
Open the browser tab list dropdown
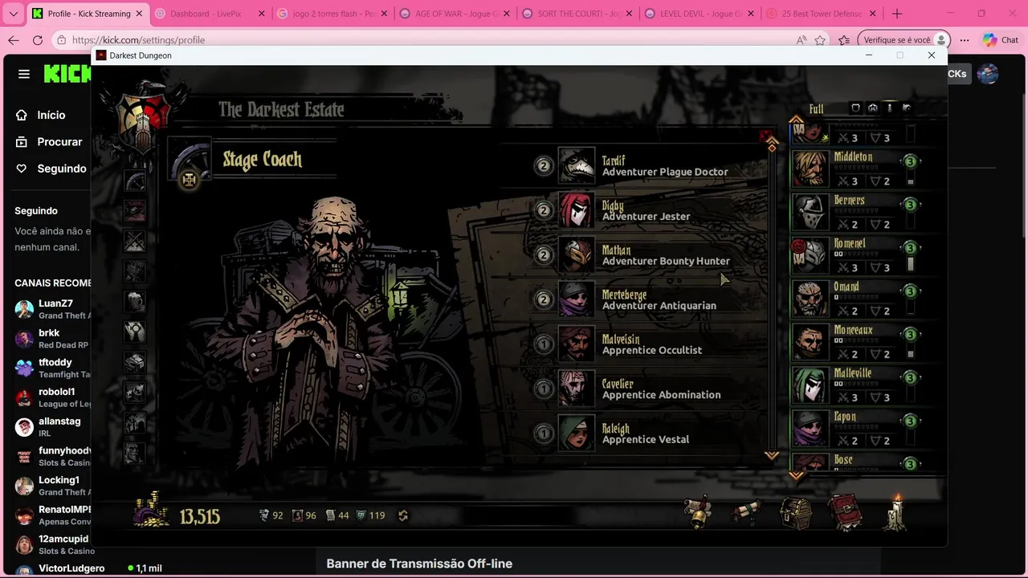tap(13, 14)
